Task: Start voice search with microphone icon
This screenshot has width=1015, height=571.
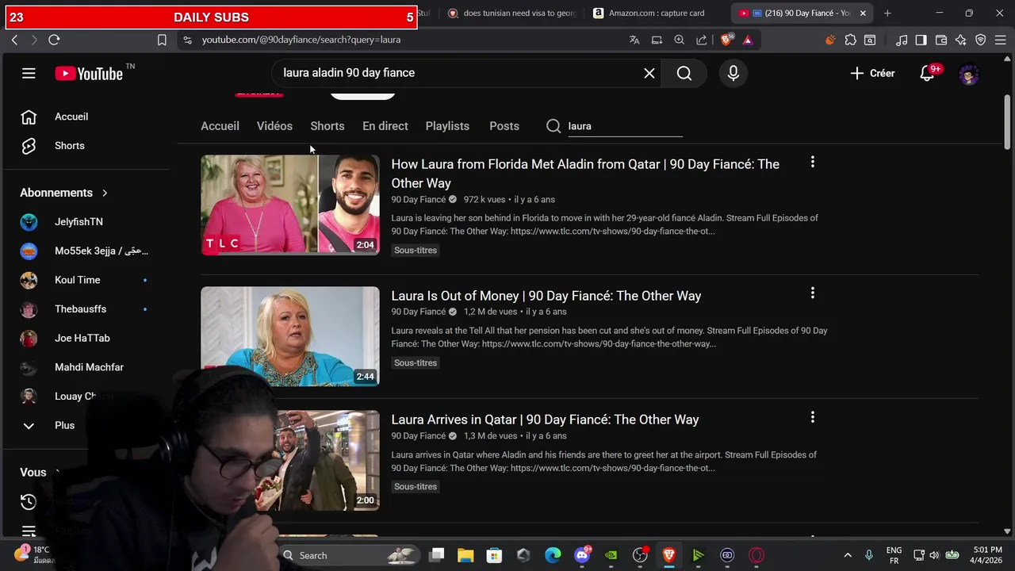Action: coord(733,73)
